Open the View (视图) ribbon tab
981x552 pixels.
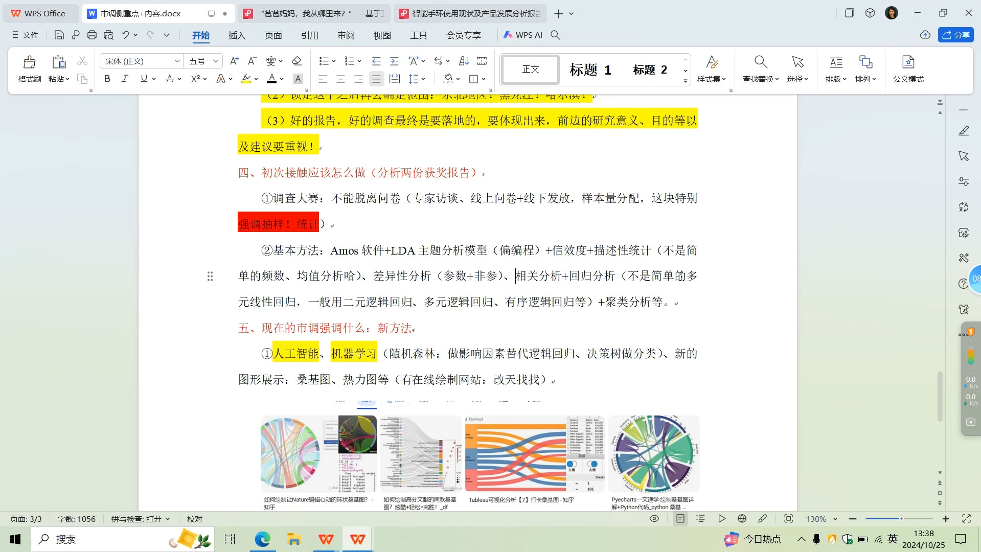click(382, 35)
